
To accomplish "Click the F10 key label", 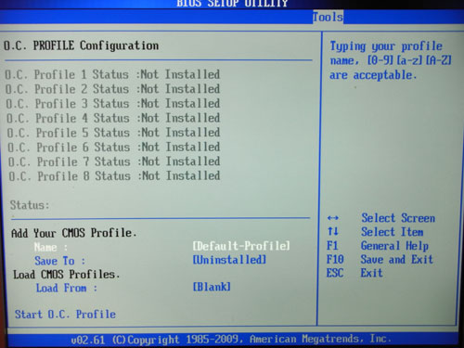I will (x=335, y=259).
